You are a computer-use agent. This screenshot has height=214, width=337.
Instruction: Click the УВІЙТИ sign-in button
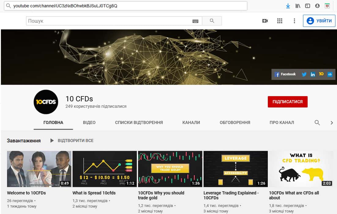tap(319, 21)
